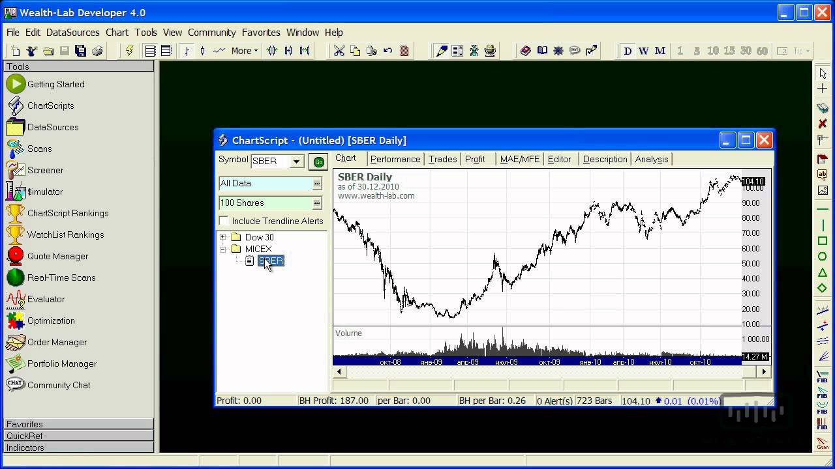Switch to the Analysis tab
This screenshot has width=835, height=469.
pyautogui.click(x=652, y=159)
